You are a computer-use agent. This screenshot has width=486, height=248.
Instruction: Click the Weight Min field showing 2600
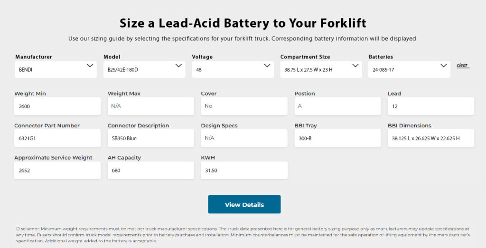tap(57, 106)
